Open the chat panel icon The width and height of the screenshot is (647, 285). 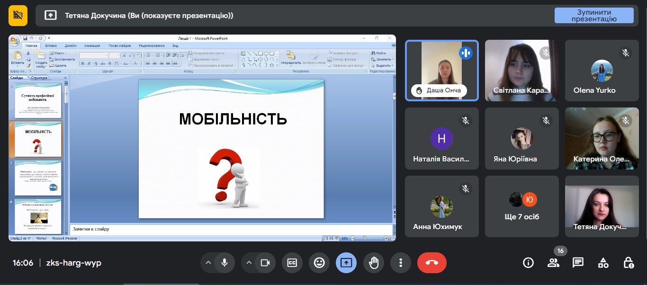(x=578, y=263)
